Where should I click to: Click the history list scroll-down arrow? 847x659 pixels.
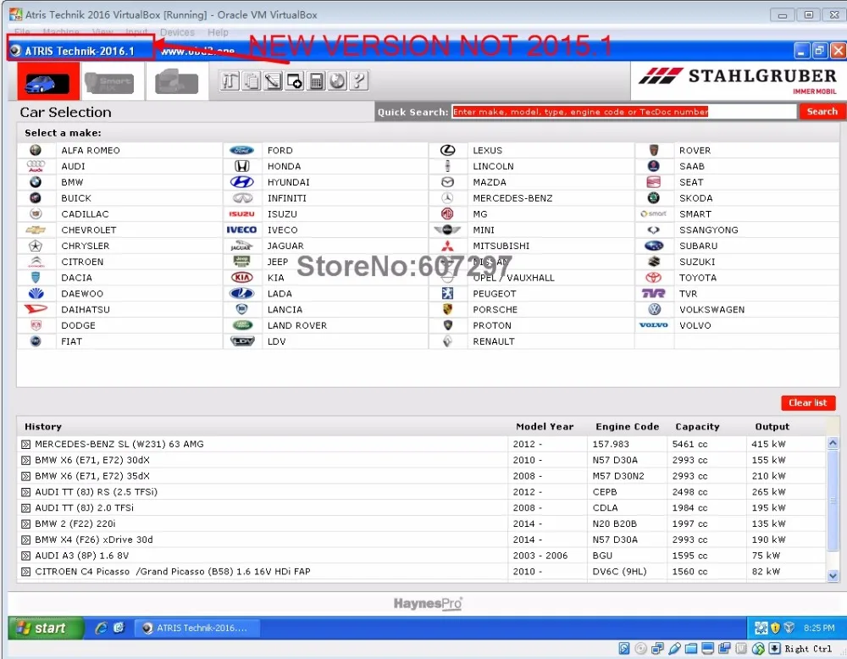click(x=833, y=575)
